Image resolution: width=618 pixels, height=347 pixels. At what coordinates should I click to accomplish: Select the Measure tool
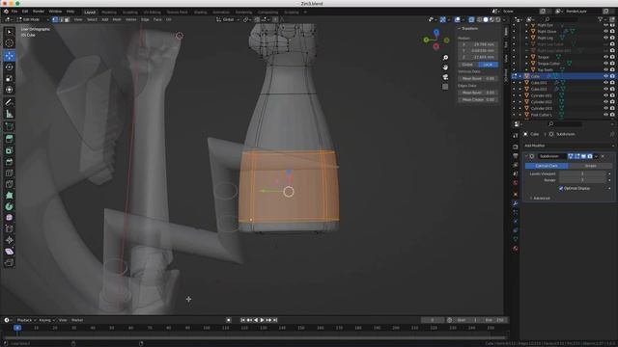point(9,114)
